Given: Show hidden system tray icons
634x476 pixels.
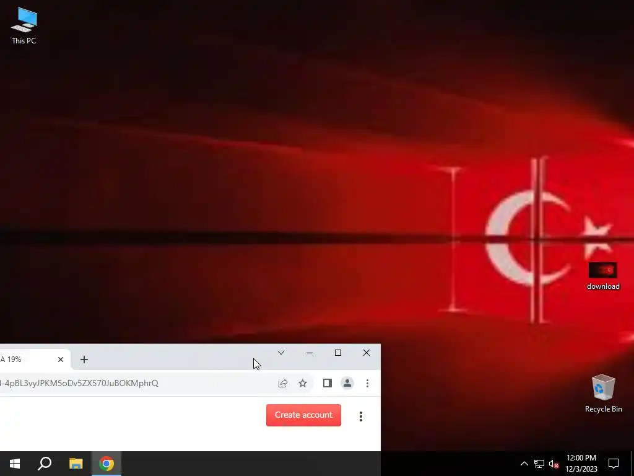Looking at the screenshot, I should 524,464.
